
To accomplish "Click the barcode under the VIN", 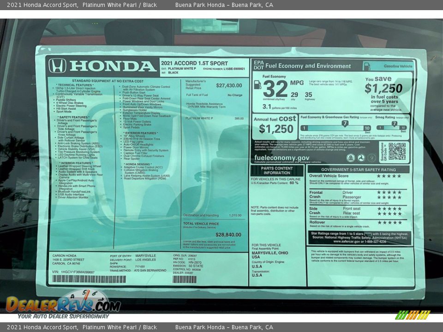I will click(x=89, y=279).
